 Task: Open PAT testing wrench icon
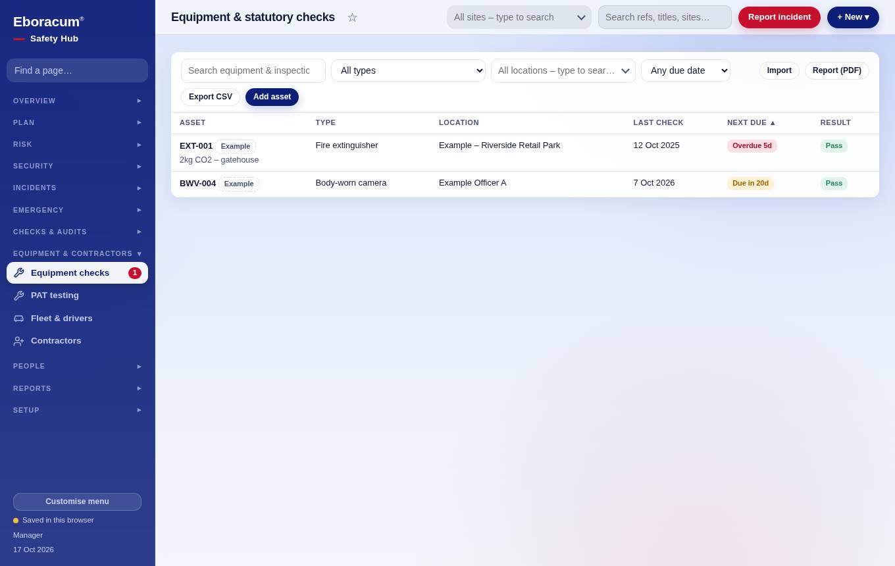click(18, 296)
